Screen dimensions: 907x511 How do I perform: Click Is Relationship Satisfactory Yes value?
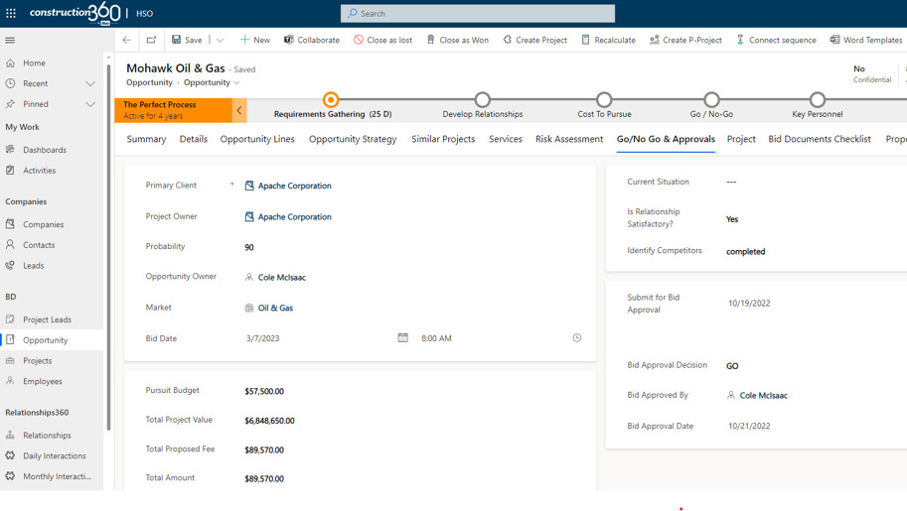pos(732,219)
